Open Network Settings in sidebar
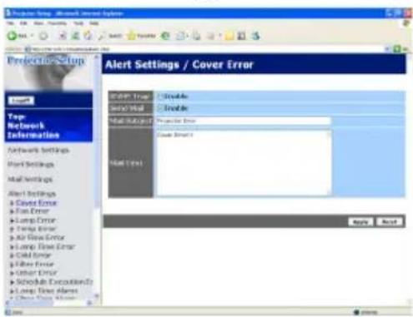 pyautogui.click(x=38, y=150)
